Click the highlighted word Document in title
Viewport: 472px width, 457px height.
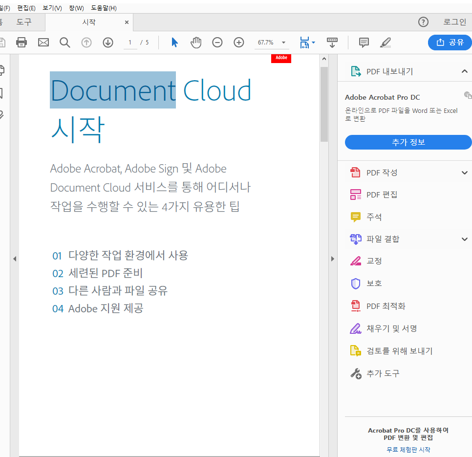tap(113, 90)
